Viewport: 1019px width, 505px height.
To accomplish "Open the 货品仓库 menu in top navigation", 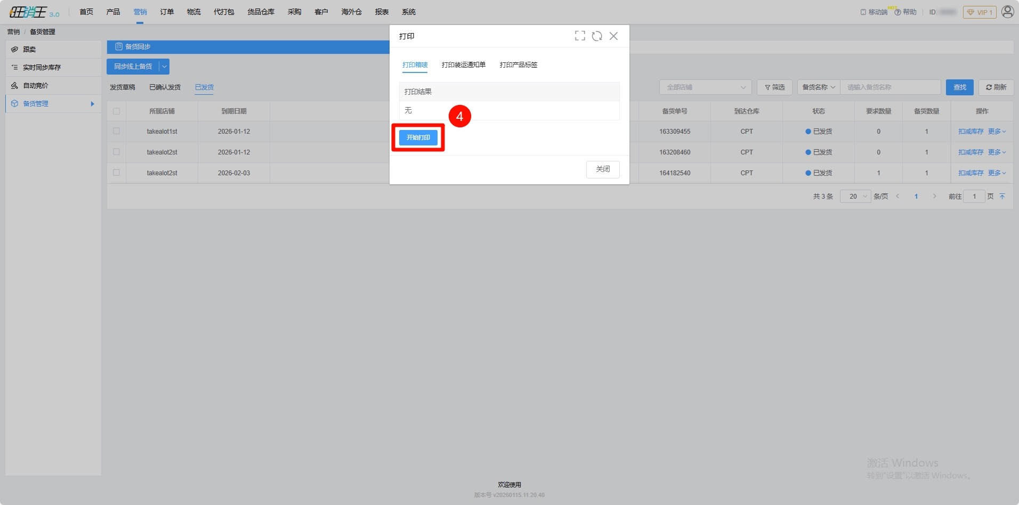I will (261, 12).
